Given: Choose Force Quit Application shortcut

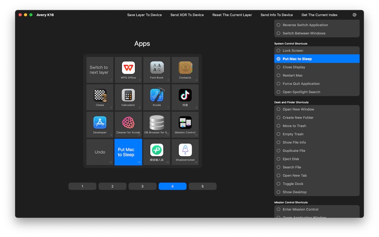Looking at the screenshot, I should 317,84.
